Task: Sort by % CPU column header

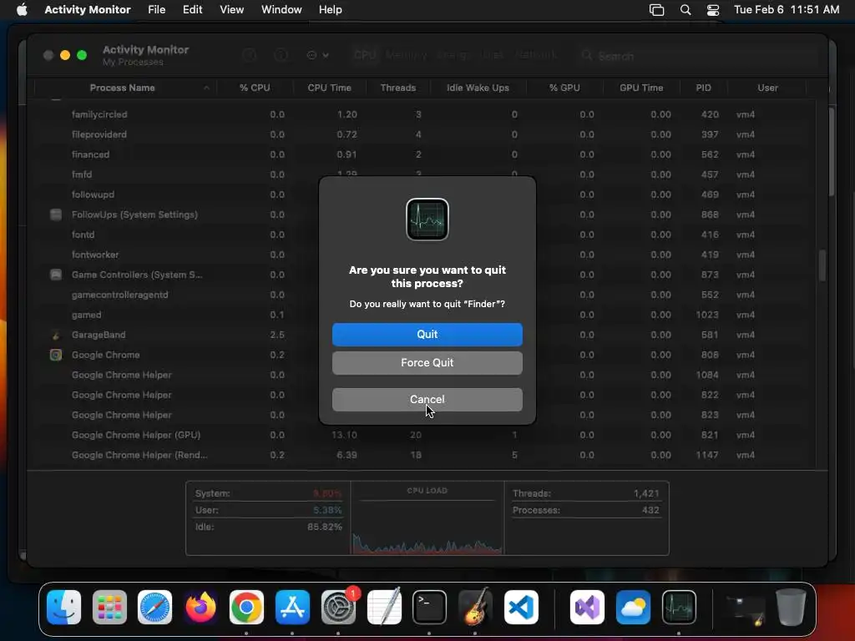Action: click(x=255, y=88)
